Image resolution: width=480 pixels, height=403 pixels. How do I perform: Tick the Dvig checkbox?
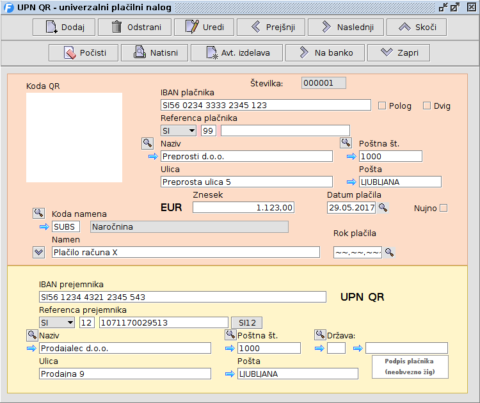tap(427, 106)
